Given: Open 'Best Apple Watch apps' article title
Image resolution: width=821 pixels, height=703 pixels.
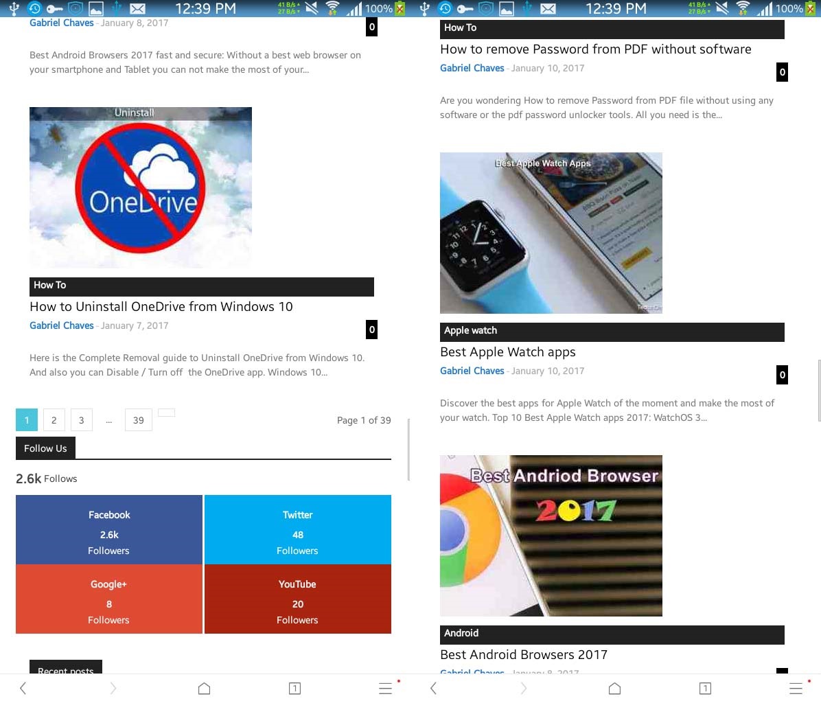Looking at the screenshot, I should [508, 352].
